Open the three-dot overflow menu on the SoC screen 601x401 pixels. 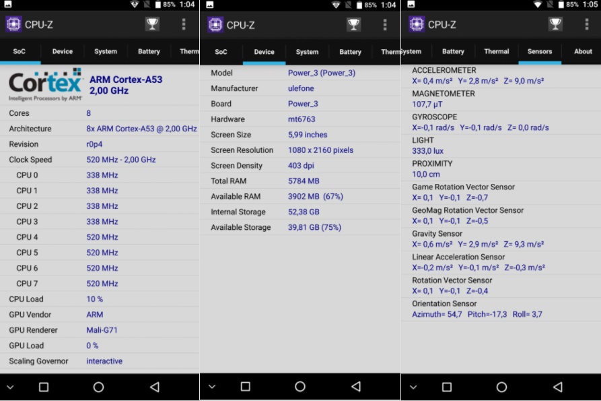[184, 25]
